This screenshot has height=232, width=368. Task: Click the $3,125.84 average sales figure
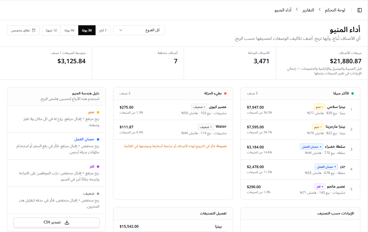pyautogui.click(x=71, y=61)
